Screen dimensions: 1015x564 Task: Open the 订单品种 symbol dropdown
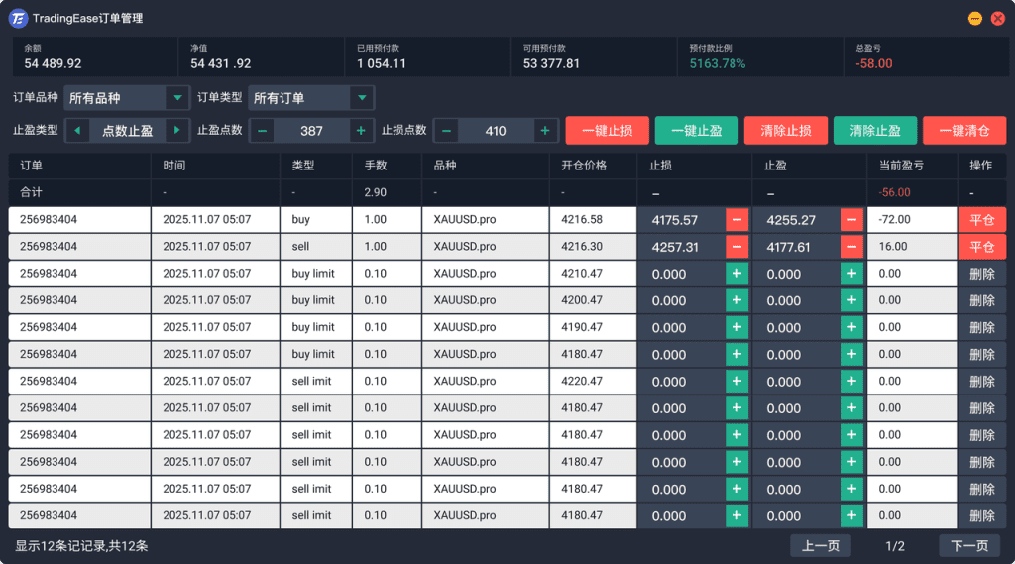(127, 98)
